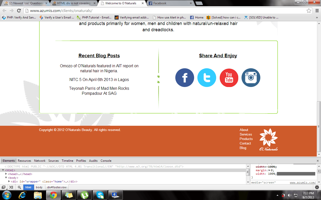The width and height of the screenshot is (321, 200).
Task: Show hidden system tray icons
Action: [x=277, y=195]
